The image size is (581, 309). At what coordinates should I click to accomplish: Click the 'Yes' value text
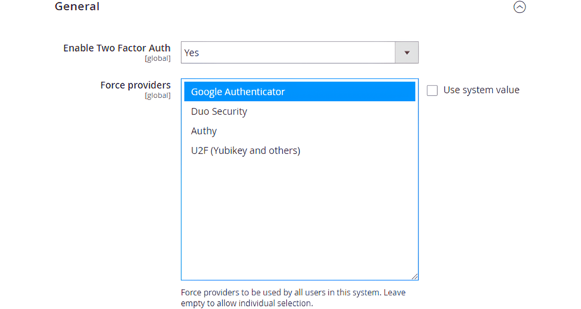[192, 53]
